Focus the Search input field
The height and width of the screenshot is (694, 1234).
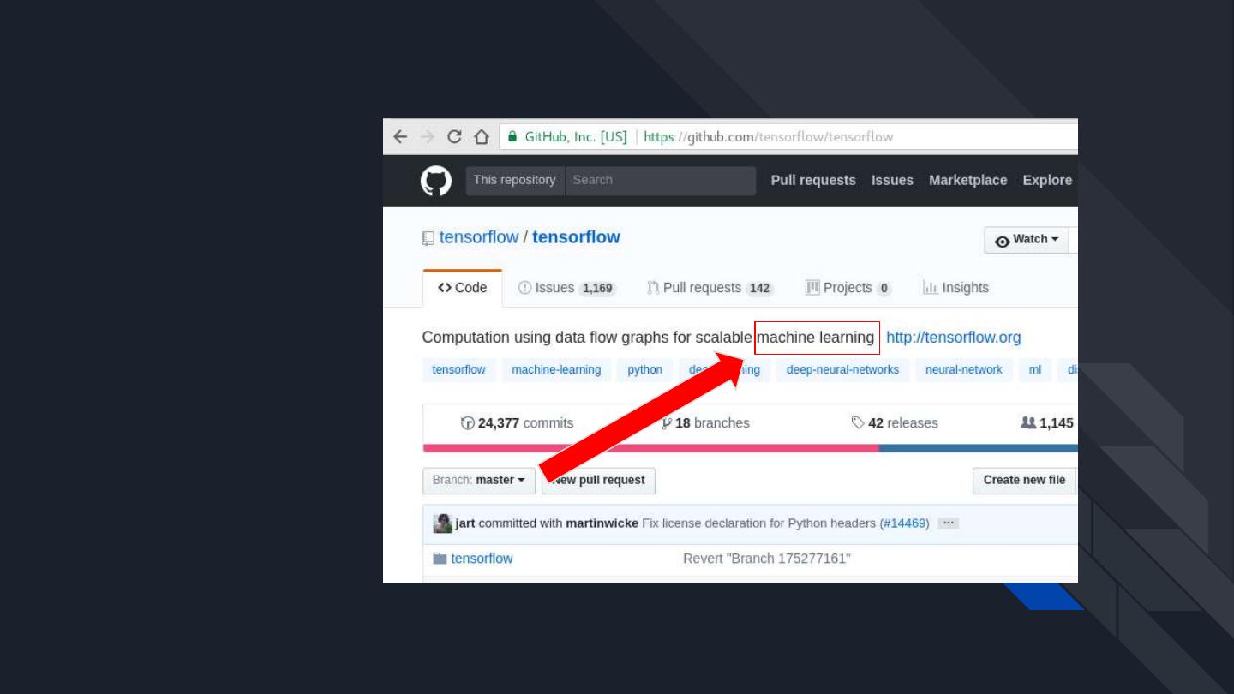pyautogui.click(x=660, y=180)
